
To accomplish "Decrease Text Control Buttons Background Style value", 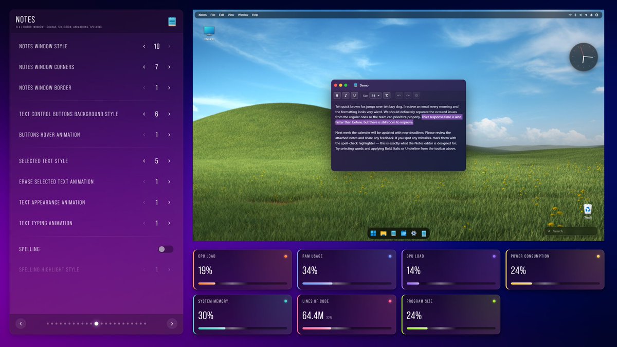I will click(x=144, y=114).
